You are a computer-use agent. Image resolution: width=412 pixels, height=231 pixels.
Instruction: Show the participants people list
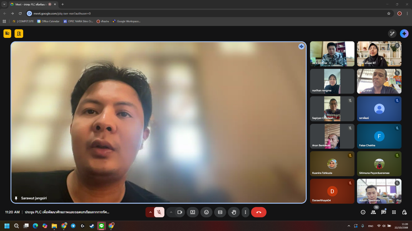[x=373, y=212]
